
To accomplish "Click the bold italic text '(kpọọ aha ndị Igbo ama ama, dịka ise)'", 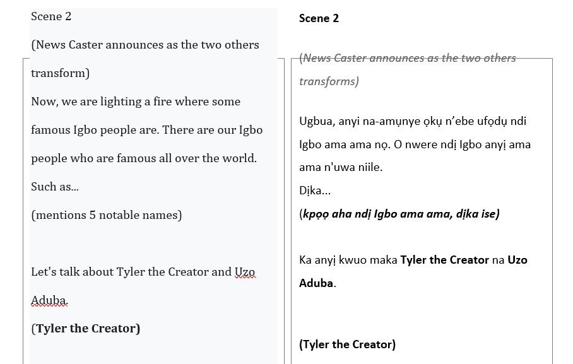I will (x=399, y=214).
